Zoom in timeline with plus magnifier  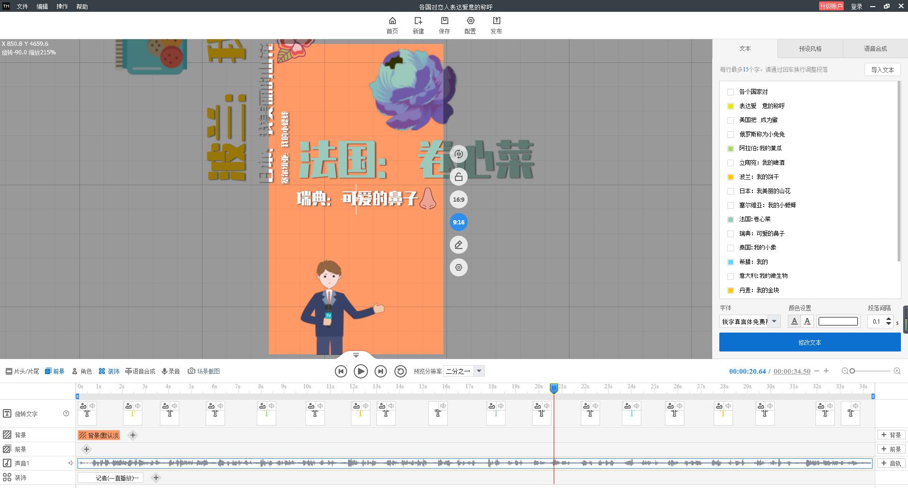[897, 371]
